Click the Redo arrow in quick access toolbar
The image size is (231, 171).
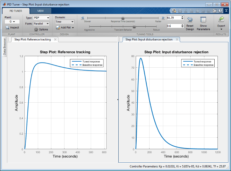(x=209, y=11)
